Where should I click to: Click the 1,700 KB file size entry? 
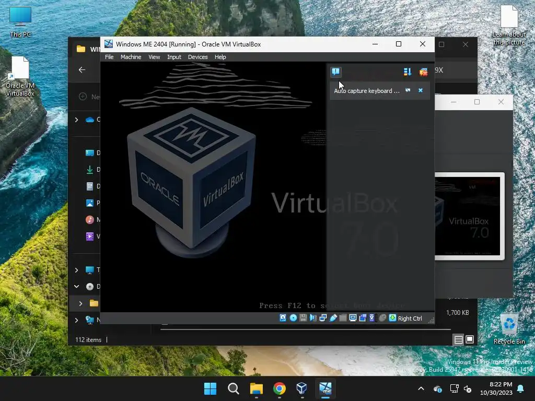[x=457, y=312]
